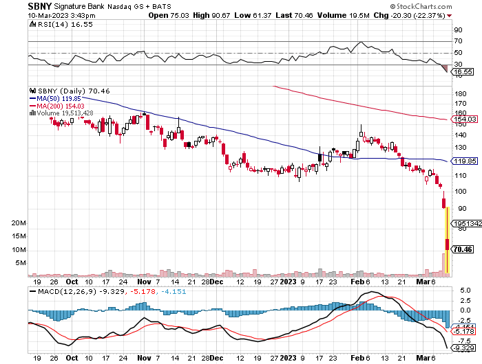Click the Chg -20.30 (-22.37%) value
This screenshot has height=364, width=482.
(410, 15)
